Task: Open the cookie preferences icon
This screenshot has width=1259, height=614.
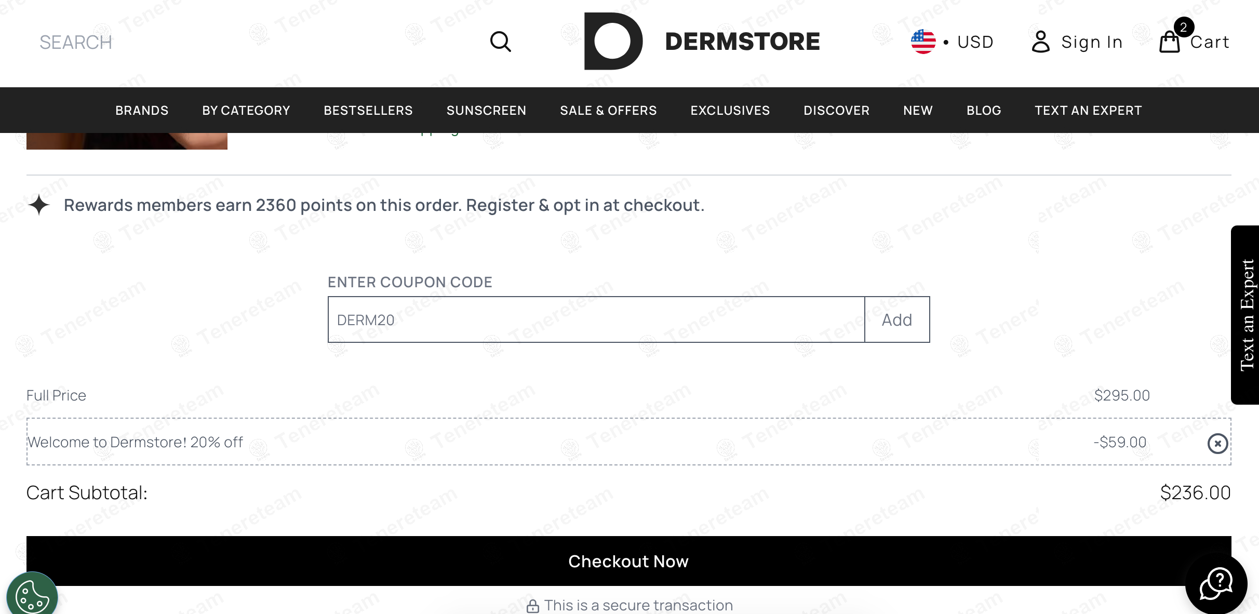Action: pos(32,596)
